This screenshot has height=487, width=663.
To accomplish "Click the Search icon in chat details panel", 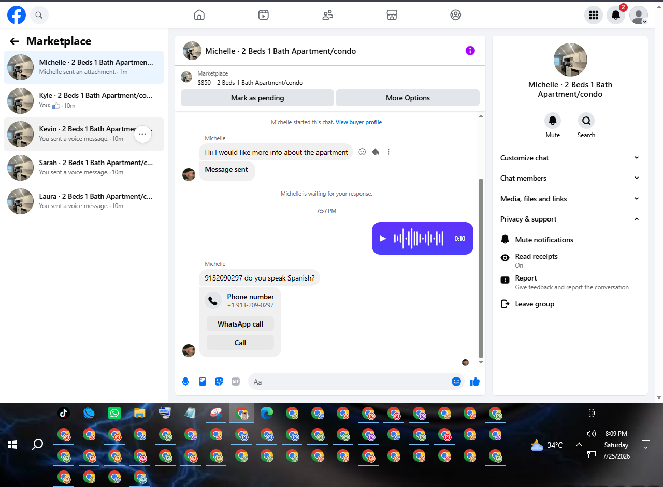I will tap(586, 121).
